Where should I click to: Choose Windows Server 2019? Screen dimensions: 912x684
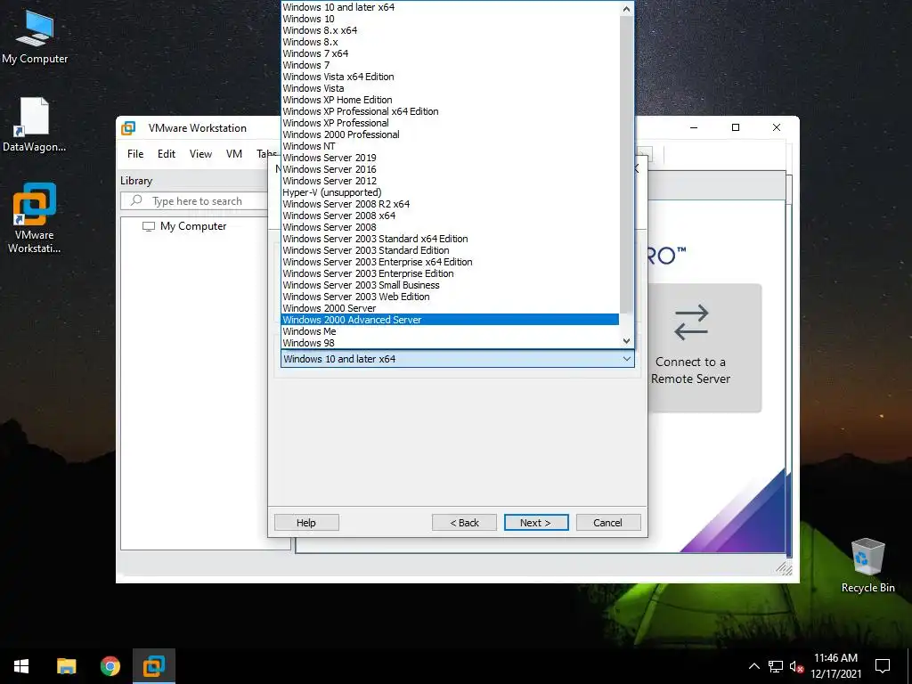[450, 158]
